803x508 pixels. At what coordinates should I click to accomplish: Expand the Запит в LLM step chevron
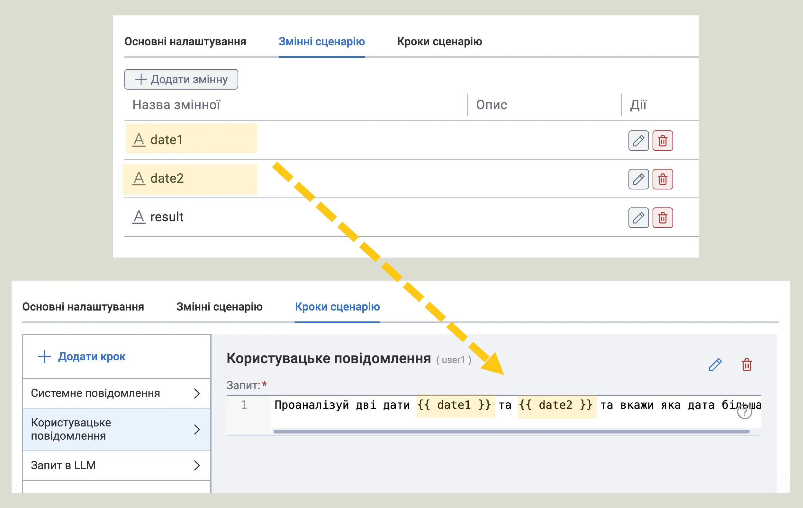pyautogui.click(x=197, y=465)
